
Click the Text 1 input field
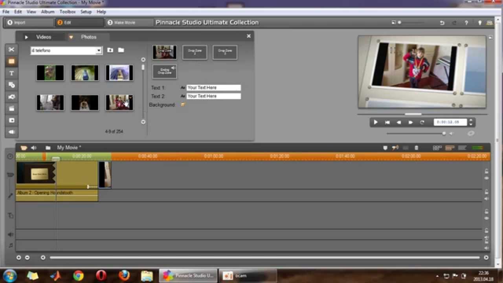(213, 88)
